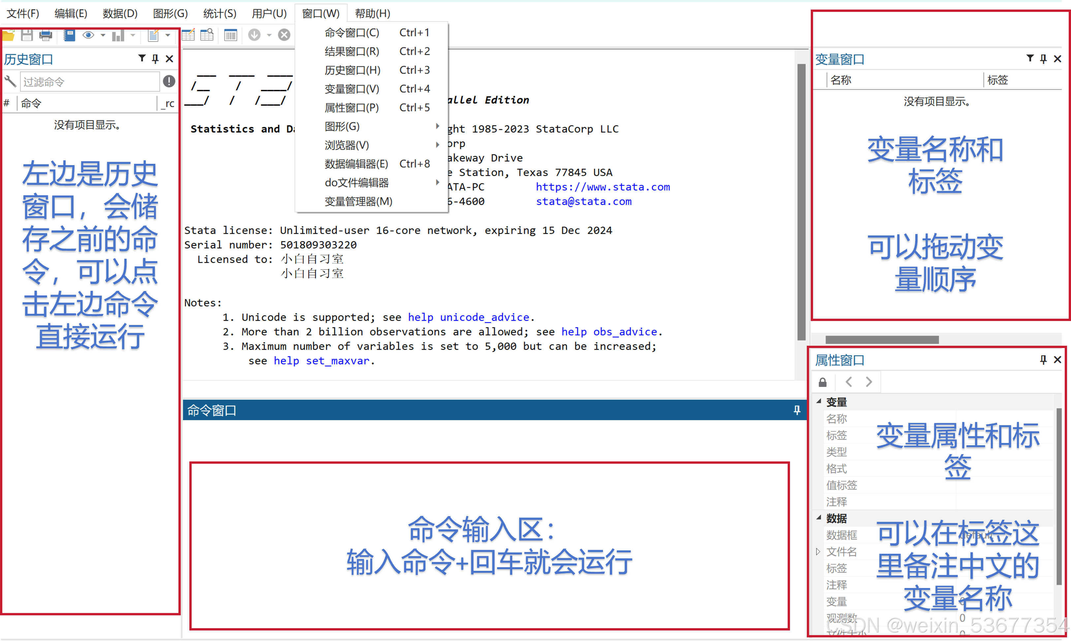The image size is (1071, 643).
Task: Click the help unicode_advice link
Action: point(468,317)
